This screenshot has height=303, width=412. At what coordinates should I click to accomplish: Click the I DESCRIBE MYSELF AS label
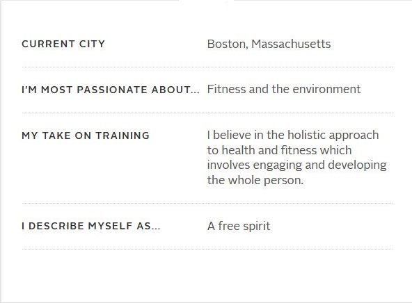coord(91,226)
